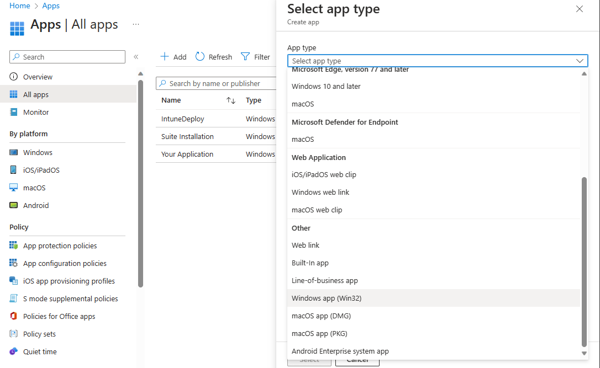The height and width of the screenshot is (368, 600).
Task: Sort the Name column using sort arrows
Action: (231, 100)
